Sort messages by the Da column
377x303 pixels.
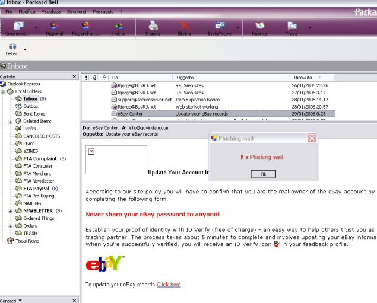[141, 78]
